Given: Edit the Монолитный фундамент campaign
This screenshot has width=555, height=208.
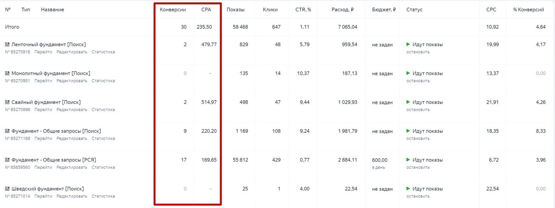Looking at the screenshot, I should click(72, 81).
